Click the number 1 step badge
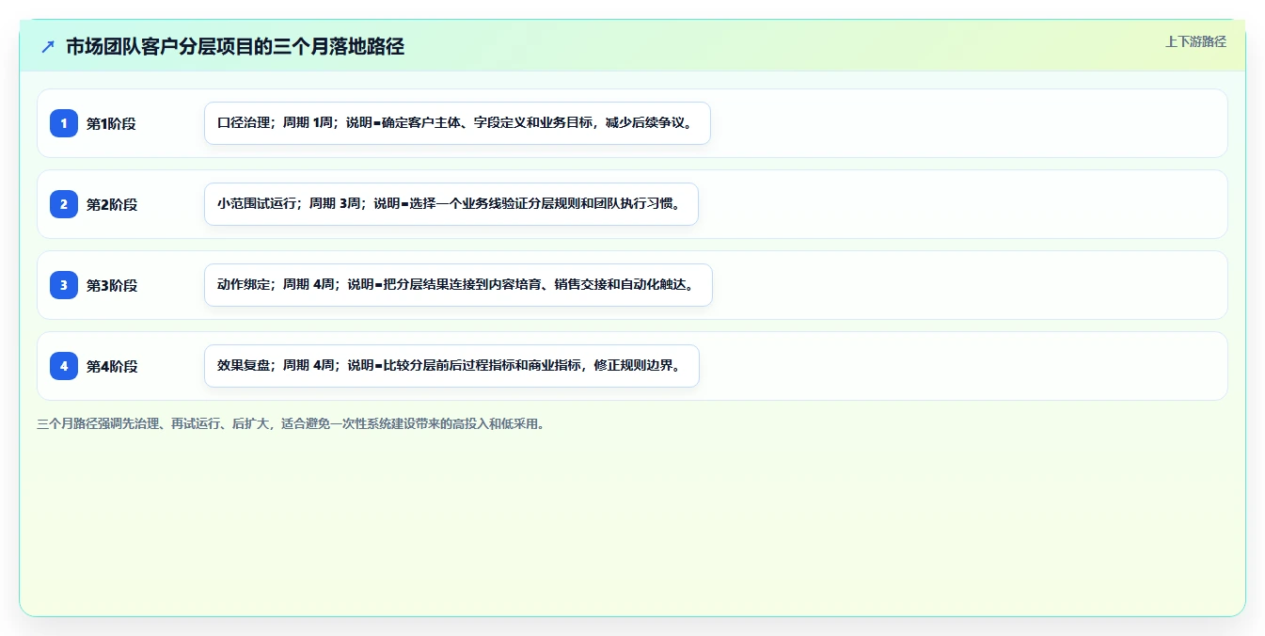Screen dimensions: 1265x636 tap(64, 123)
